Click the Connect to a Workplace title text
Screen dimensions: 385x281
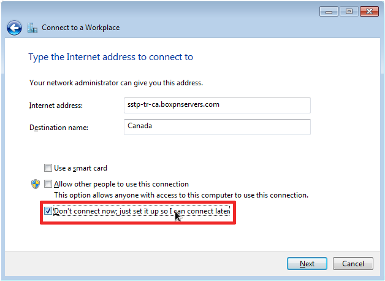coord(81,28)
